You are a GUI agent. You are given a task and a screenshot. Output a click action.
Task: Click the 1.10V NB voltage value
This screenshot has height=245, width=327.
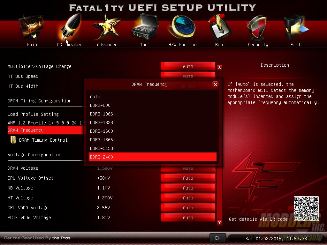coord(103,188)
